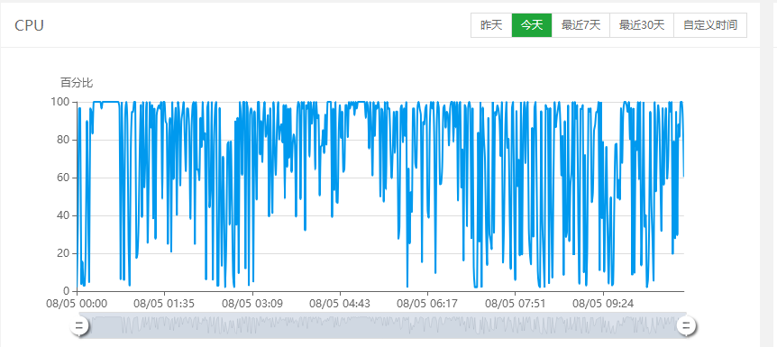777x347 pixels.
Task: Click the 08/05 03:09 axis label
Action: click(252, 303)
